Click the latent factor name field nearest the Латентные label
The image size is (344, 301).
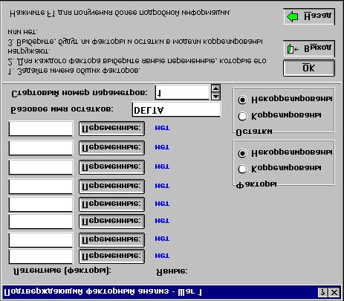point(41,256)
